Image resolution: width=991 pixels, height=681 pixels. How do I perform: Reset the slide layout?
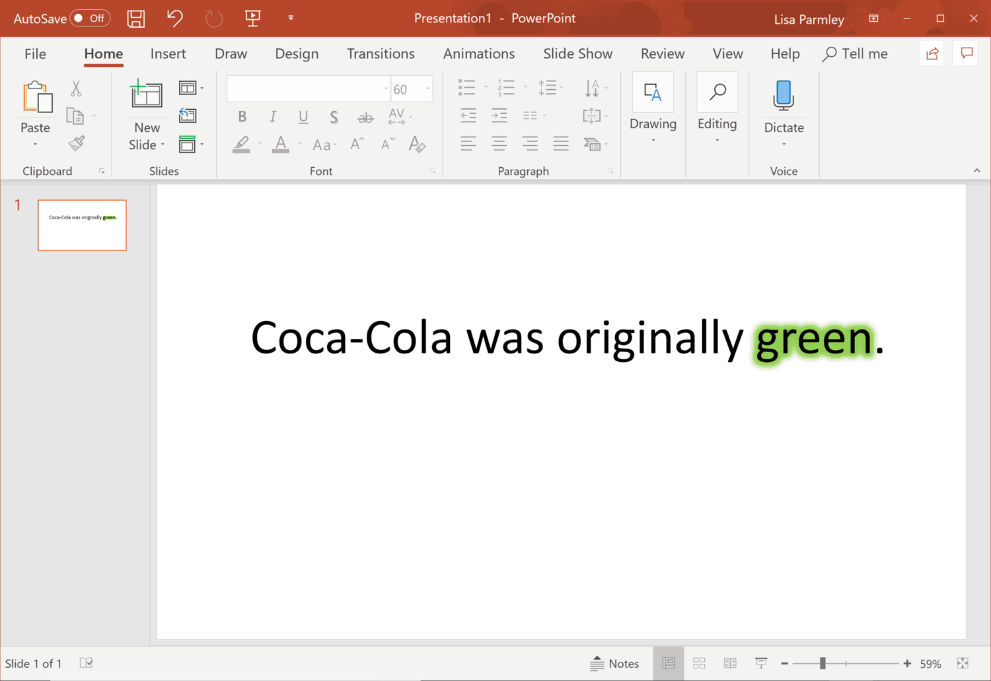coord(188,116)
